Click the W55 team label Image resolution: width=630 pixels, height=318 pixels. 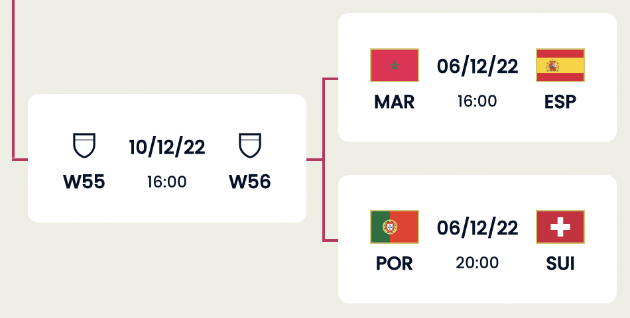point(84,182)
